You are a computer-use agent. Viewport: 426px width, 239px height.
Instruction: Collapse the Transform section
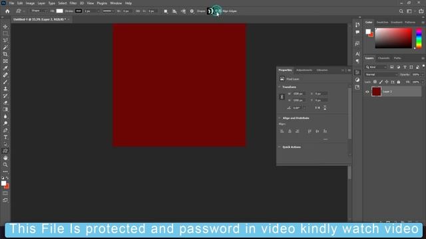click(280, 87)
